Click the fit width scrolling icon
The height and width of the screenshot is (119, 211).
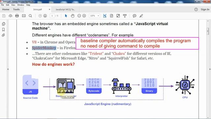pyautogui.click(x=105, y=16)
